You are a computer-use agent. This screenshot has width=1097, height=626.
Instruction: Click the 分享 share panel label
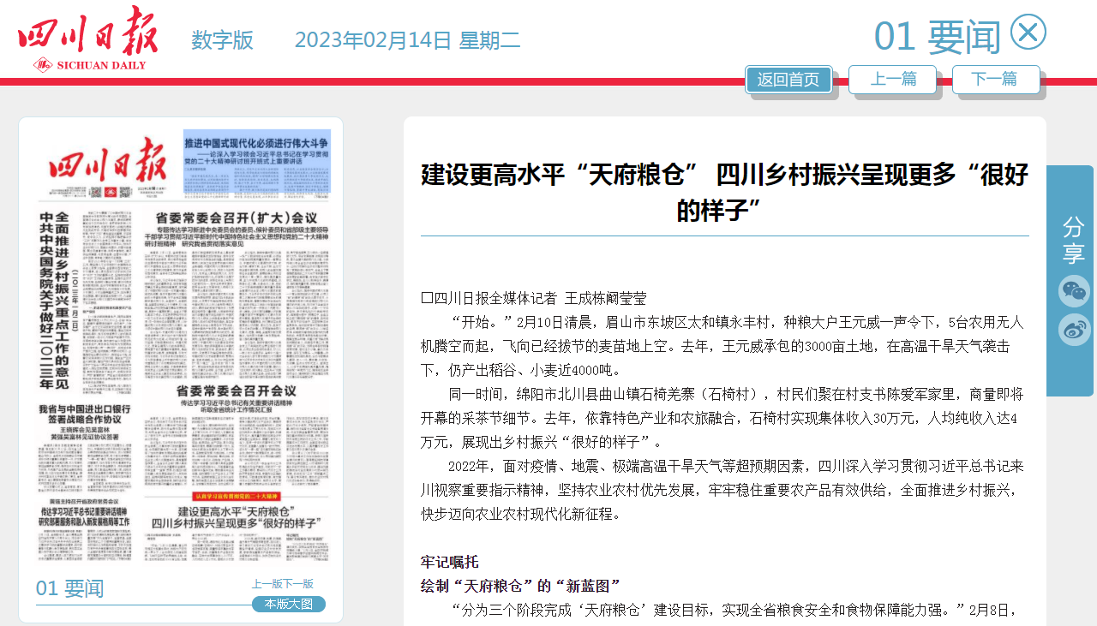1073,240
